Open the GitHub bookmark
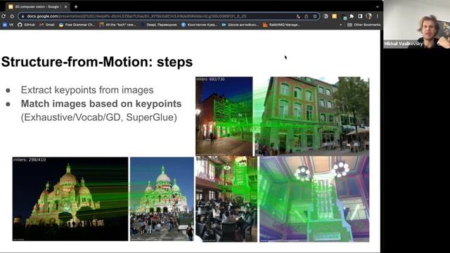 point(27,25)
